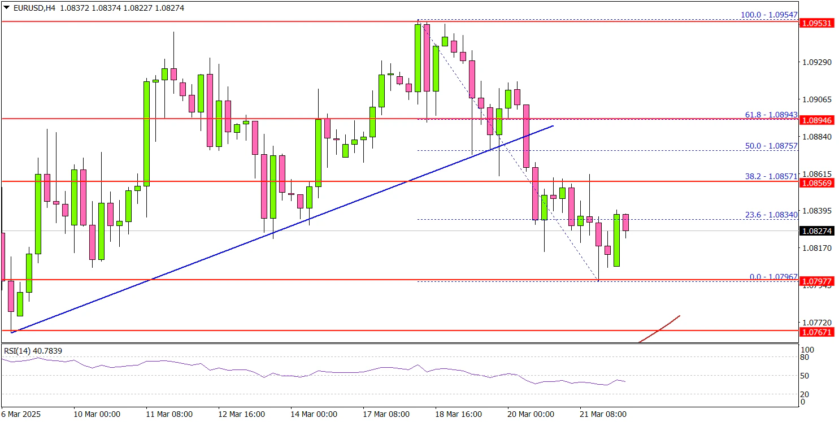839x422 pixels.
Task: Select the Fibonacci 23.6 - 1.08340 label
Action: point(771,215)
